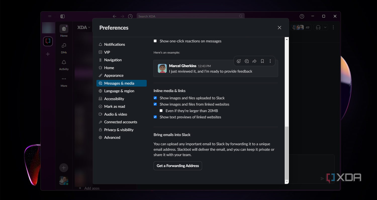Image resolution: width=377 pixels, height=200 pixels.
Task: Click Marcel Gherkins avatar in example
Action: click(162, 68)
